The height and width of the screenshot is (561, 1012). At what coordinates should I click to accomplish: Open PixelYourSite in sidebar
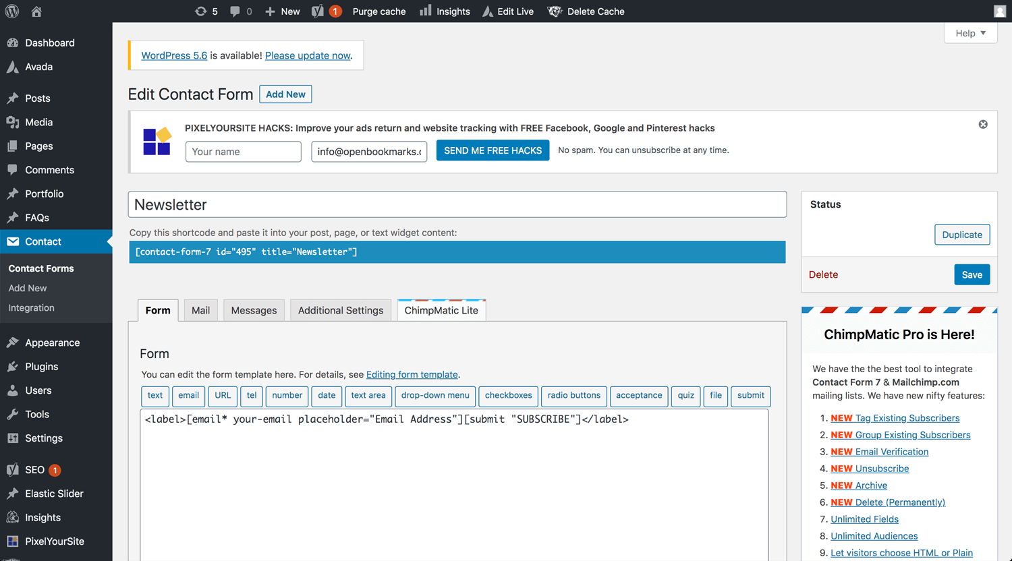(x=56, y=541)
